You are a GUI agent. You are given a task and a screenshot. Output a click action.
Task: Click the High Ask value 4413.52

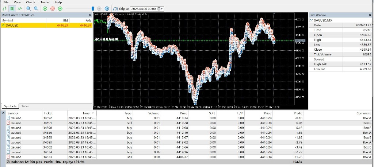(366, 64)
